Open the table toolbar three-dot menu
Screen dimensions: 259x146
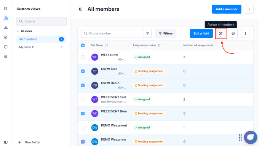point(245,34)
